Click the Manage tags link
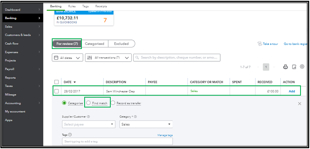The width and height of the screenshot is (310, 149). 165,135
